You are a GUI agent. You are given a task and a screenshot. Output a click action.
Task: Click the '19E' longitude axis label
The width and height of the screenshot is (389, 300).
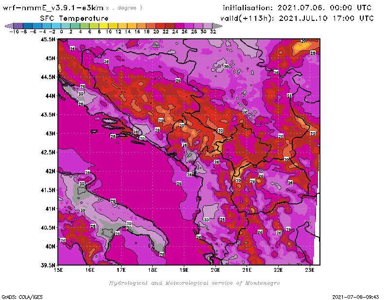pos(184,270)
